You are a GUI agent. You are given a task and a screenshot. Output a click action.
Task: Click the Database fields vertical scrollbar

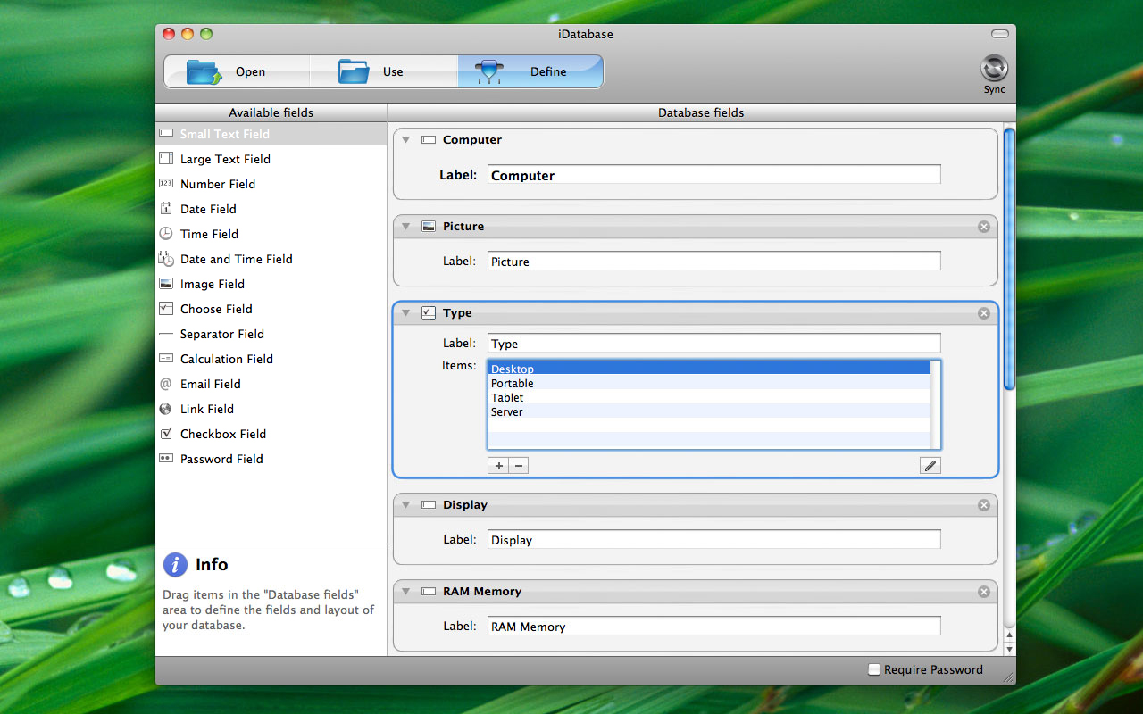tap(1009, 259)
